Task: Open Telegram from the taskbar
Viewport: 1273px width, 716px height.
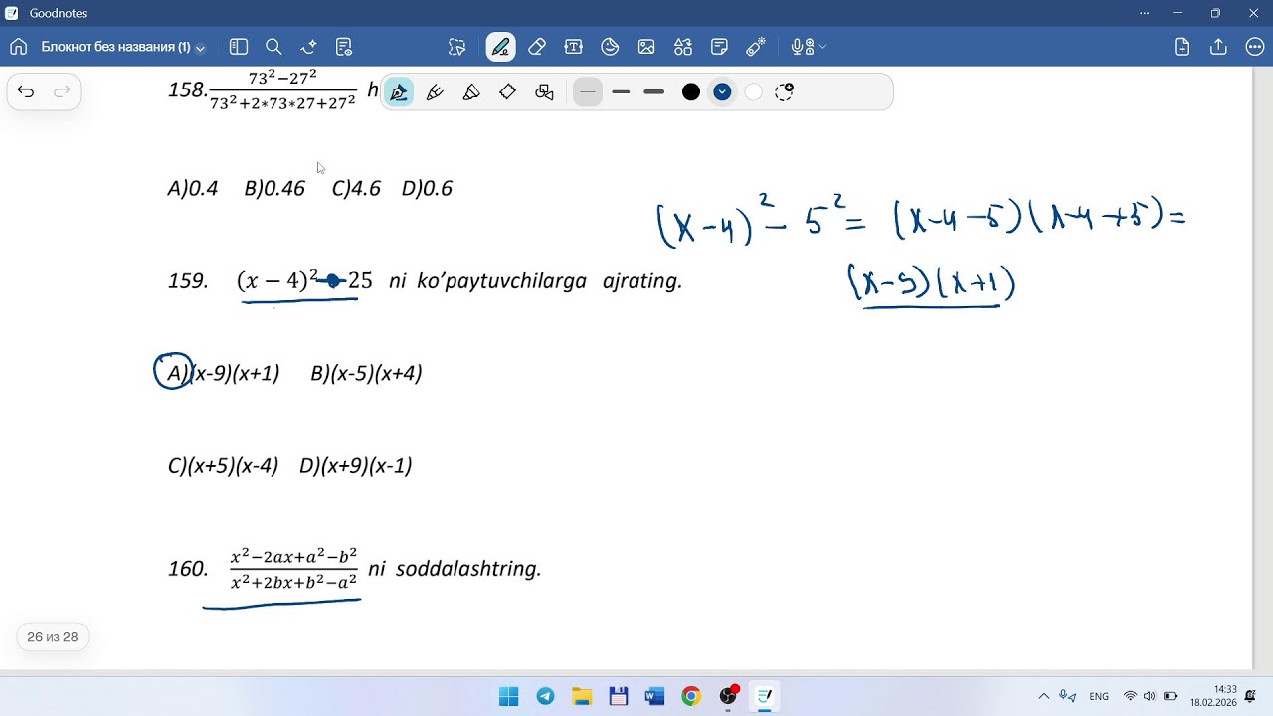Action: (x=545, y=696)
